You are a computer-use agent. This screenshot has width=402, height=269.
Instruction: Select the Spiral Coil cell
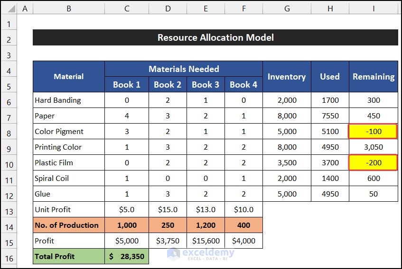[x=69, y=178]
